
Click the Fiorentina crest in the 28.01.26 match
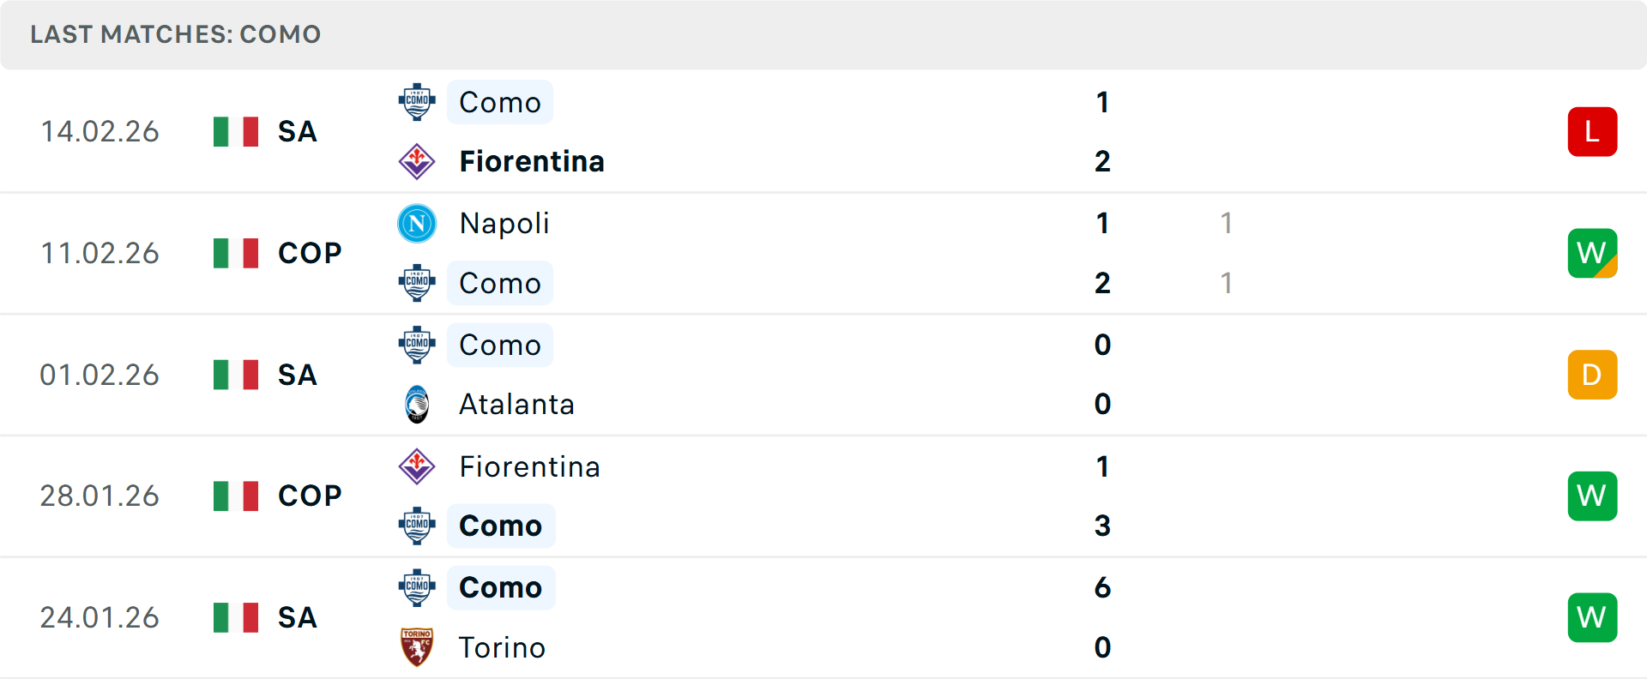click(x=417, y=466)
